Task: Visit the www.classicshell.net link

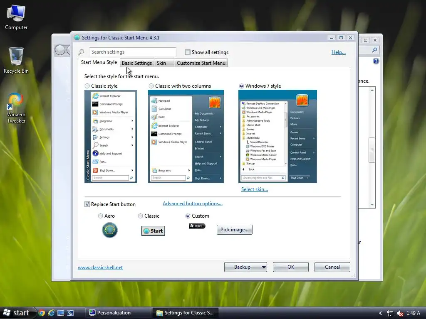Action: coord(100,267)
